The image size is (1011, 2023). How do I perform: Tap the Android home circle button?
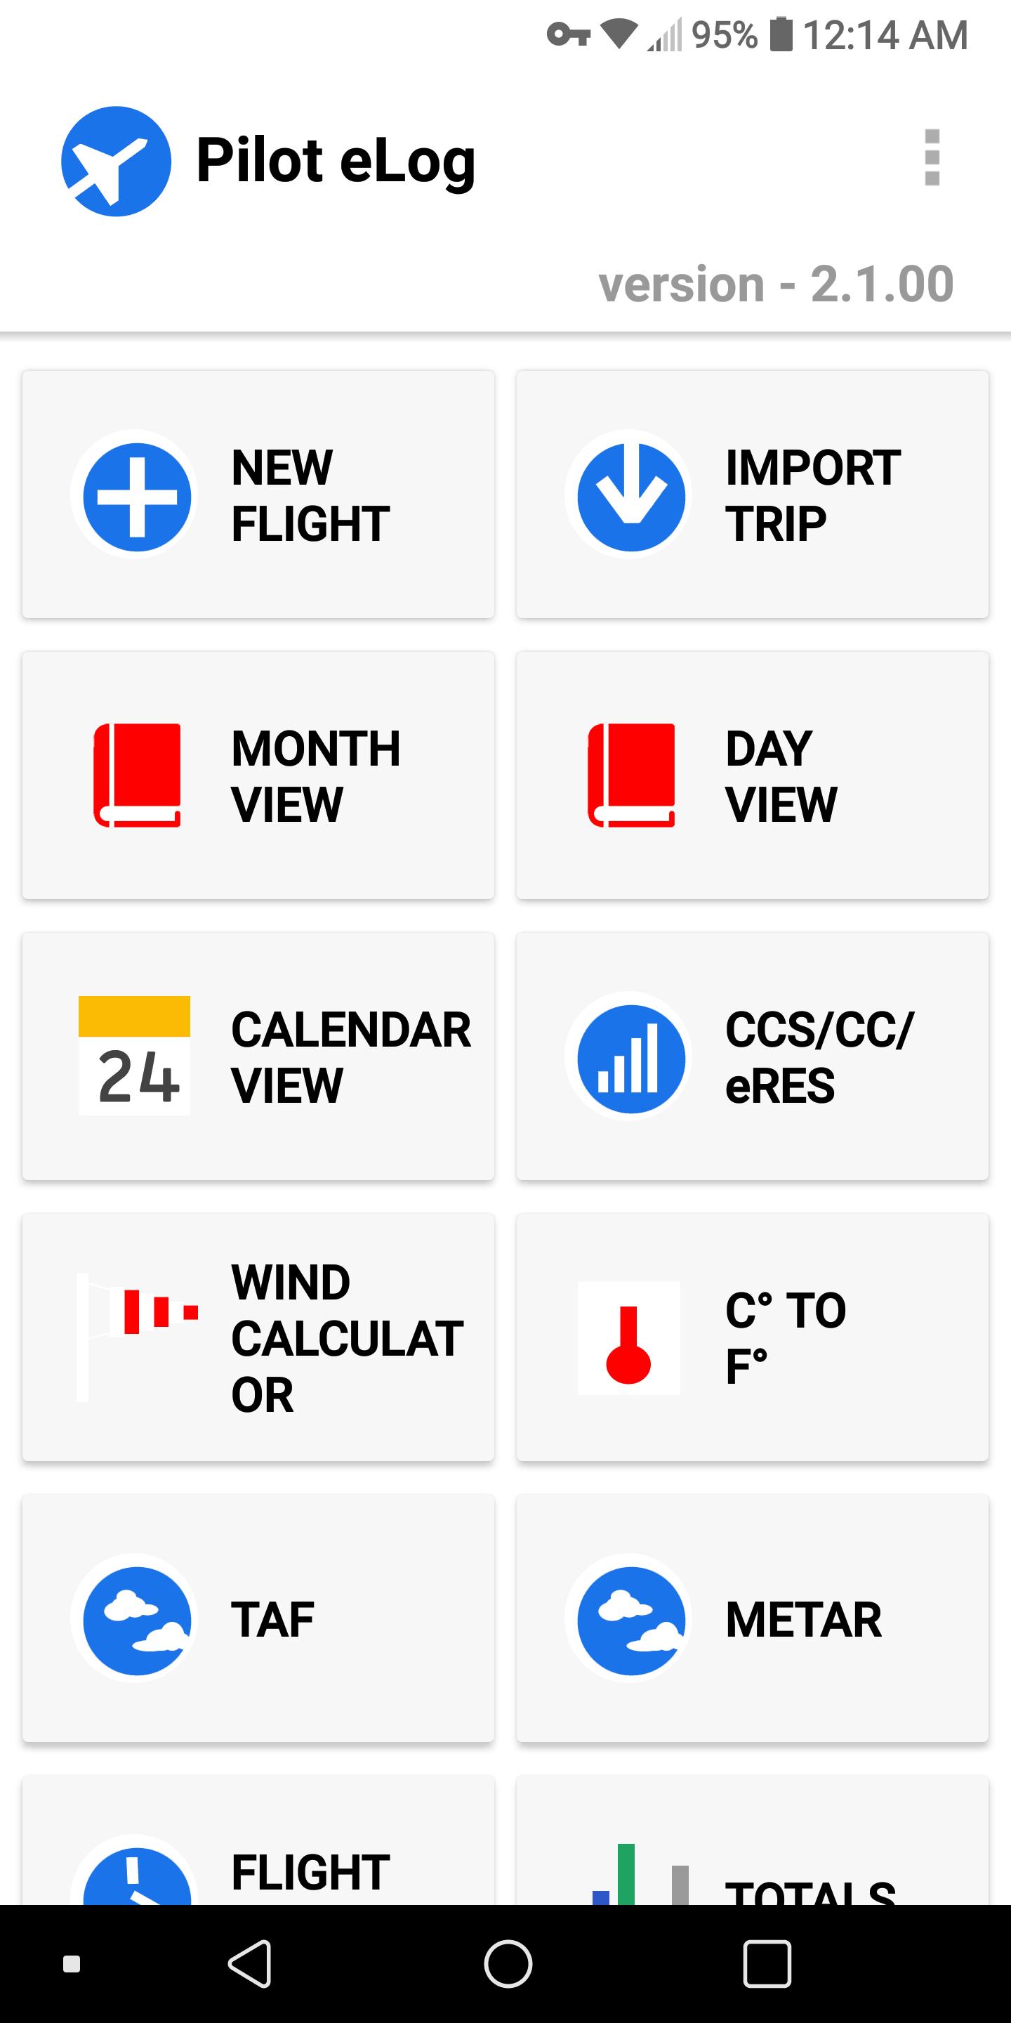click(x=507, y=1963)
